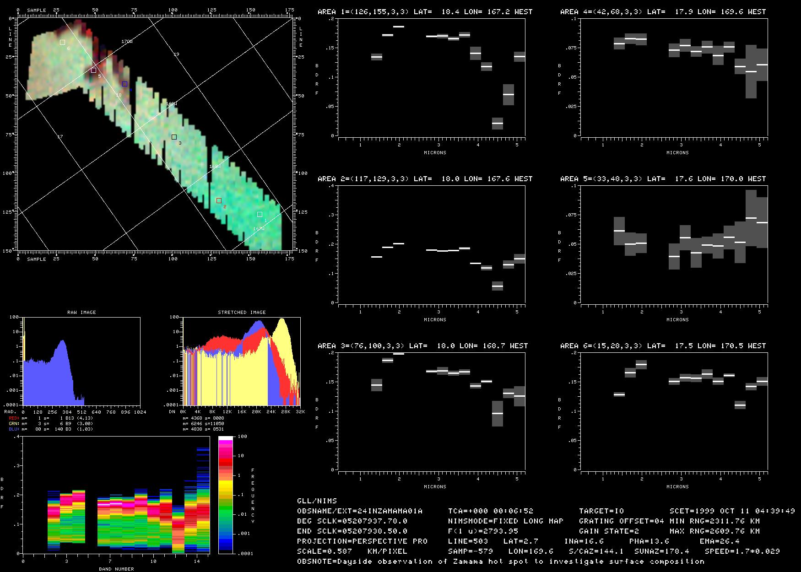
Task: Click the "TARGET=IO" text
Action: (601, 511)
